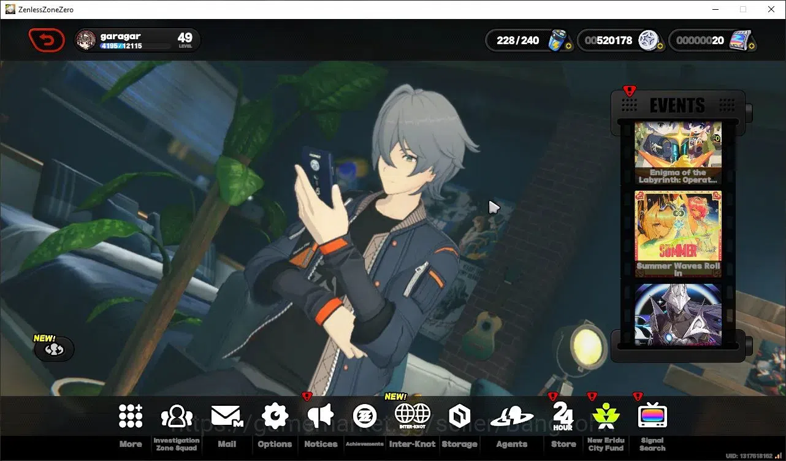The width and height of the screenshot is (786, 461).
Task: Add battery charge with plus icon
Action: [x=568, y=46]
